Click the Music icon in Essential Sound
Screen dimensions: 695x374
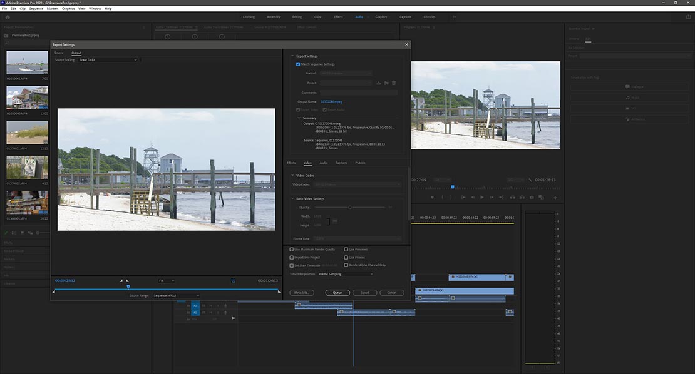tap(627, 98)
